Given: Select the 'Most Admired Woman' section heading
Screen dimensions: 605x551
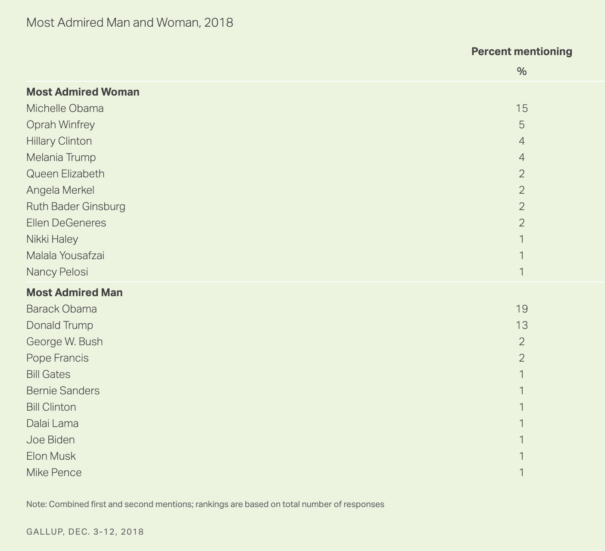Looking at the screenshot, I should pyautogui.click(x=83, y=92).
